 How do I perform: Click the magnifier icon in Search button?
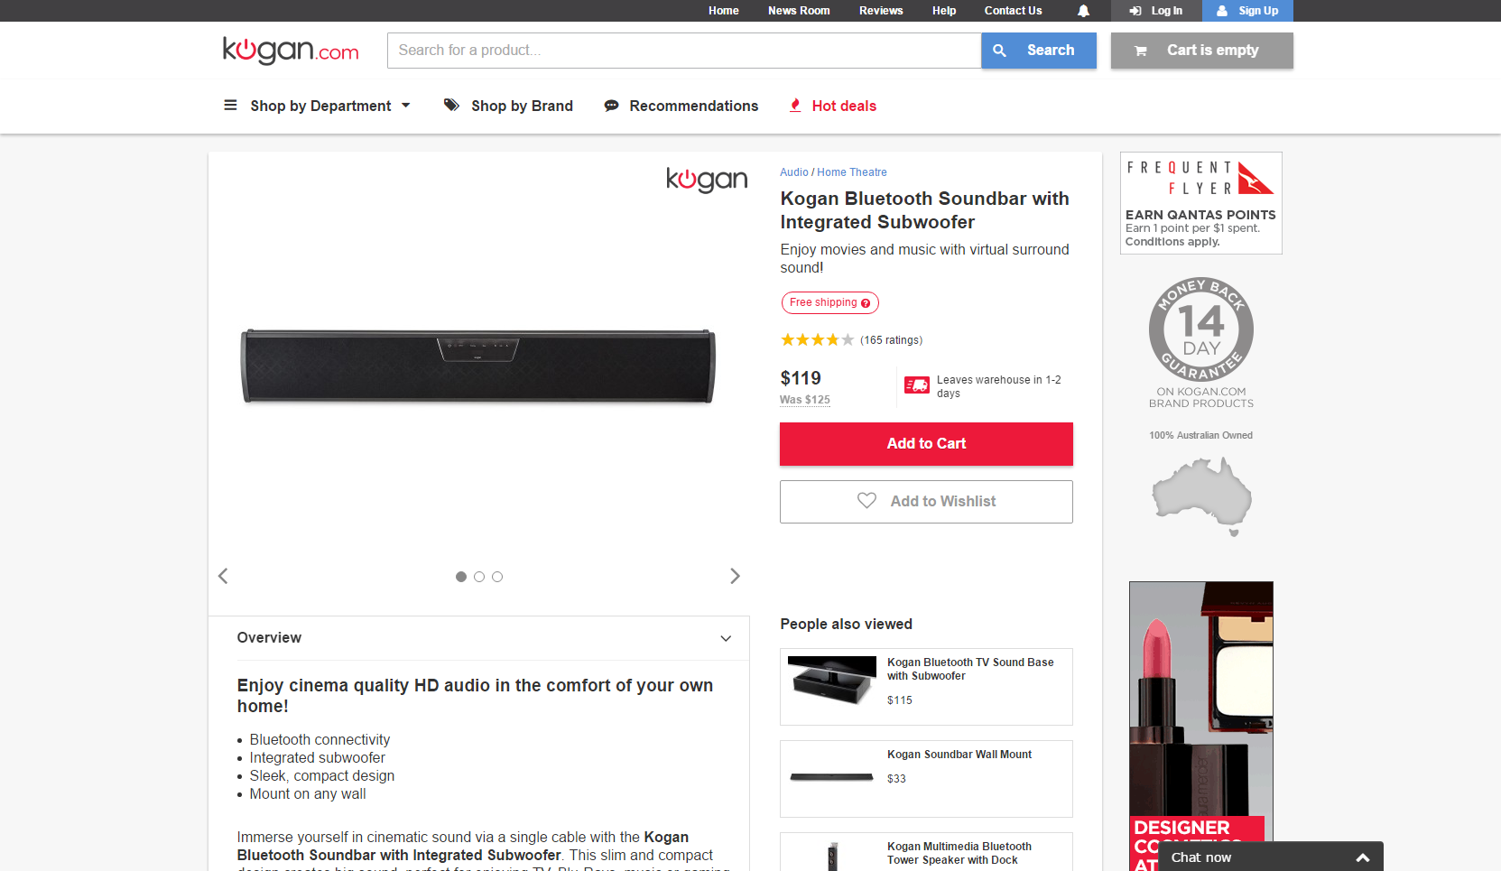[x=999, y=51]
